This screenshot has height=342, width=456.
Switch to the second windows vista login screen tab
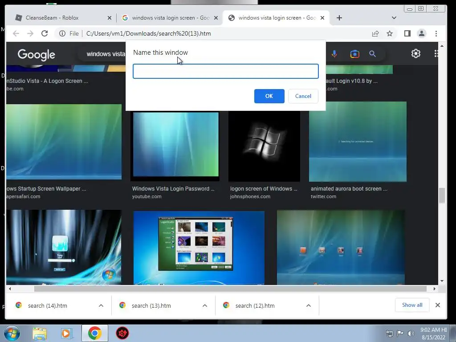[171, 18]
